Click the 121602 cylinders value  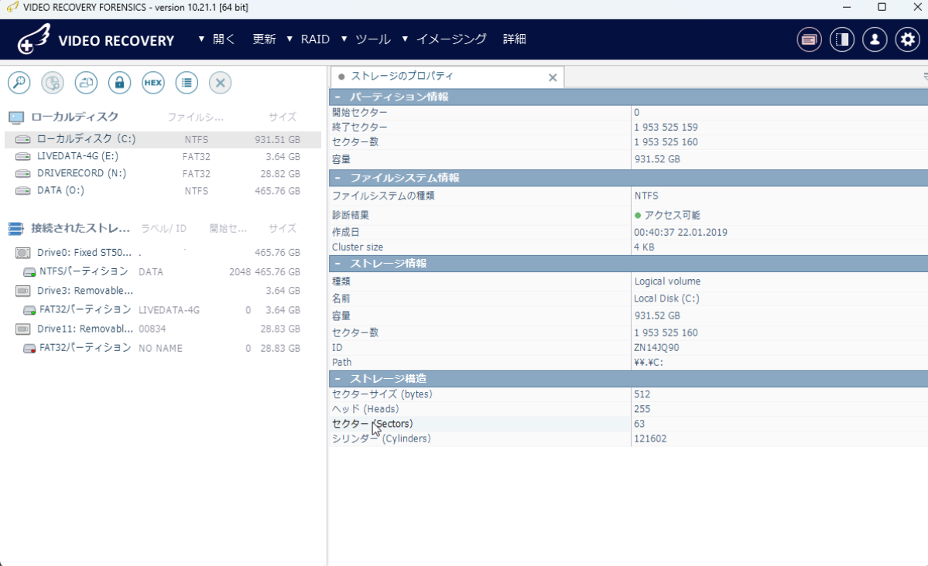pyautogui.click(x=650, y=439)
